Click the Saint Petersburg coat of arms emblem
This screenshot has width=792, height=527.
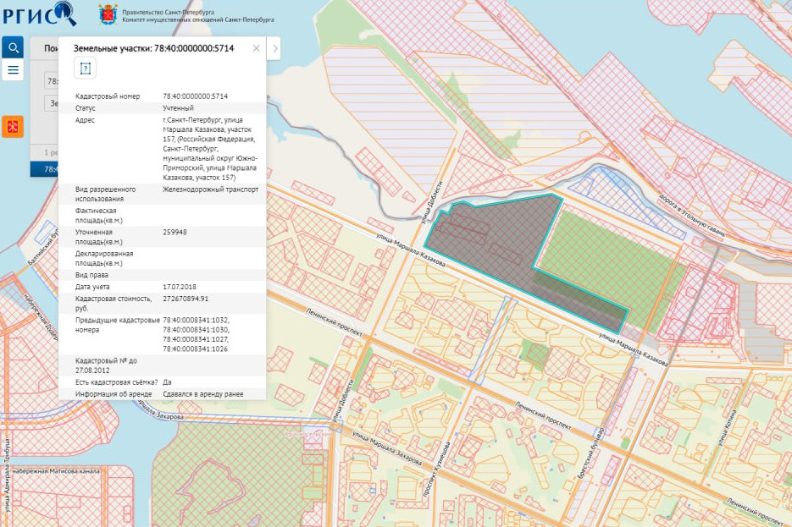108,14
